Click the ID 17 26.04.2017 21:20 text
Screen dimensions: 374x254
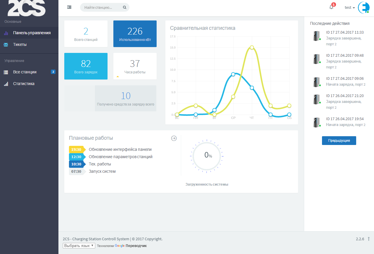click(x=345, y=96)
